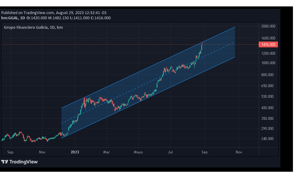Click the 2000.000 price axis label
296x176 pixels.
coord(268,26)
